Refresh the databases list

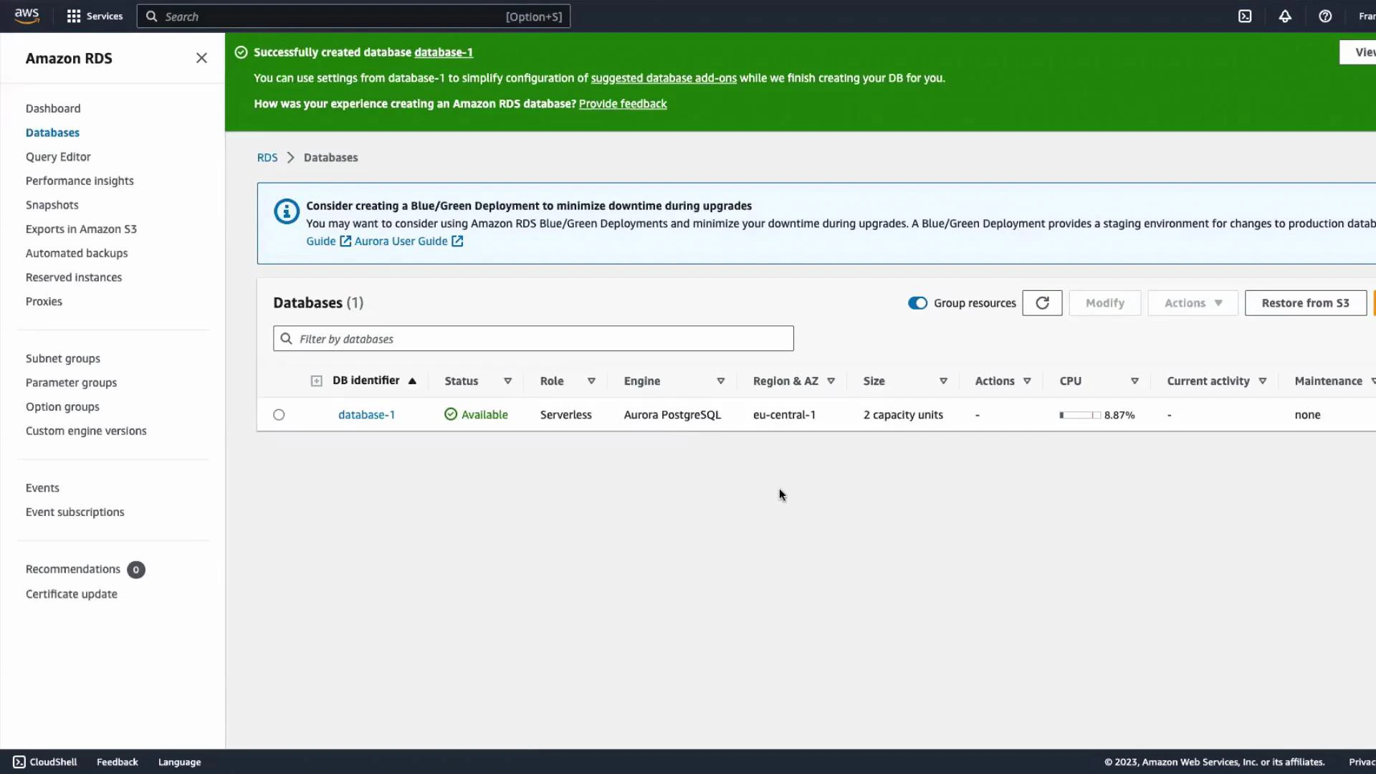(1042, 302)
